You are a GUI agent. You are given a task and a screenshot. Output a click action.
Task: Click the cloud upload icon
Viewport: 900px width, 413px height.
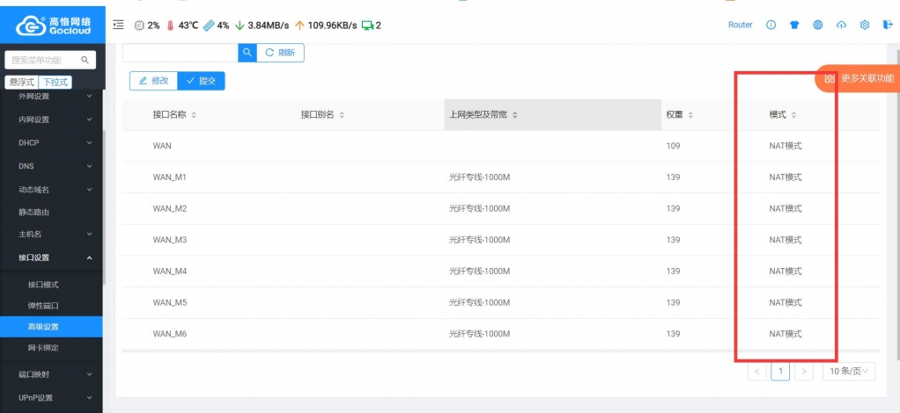click(x=842, y=25)
